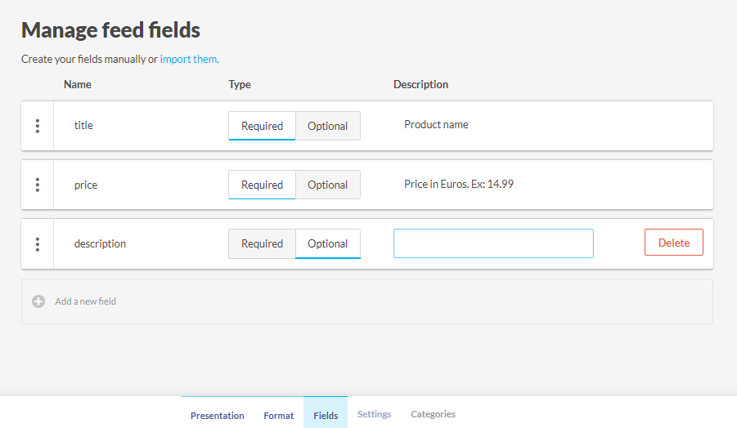Go to the Settings tab
737x428 pixels.
pyautogui.click(x=374, y=414)
